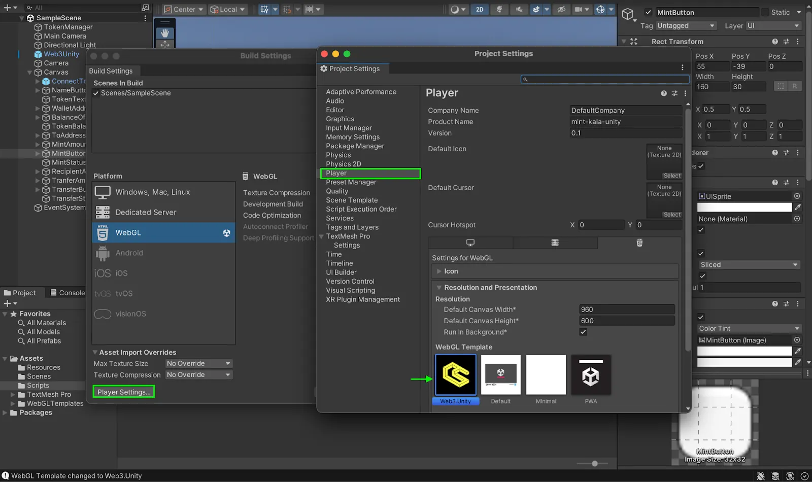812x482 pixels.
Task: Toggle 2D scene view mode
Action: coord(479,10)
